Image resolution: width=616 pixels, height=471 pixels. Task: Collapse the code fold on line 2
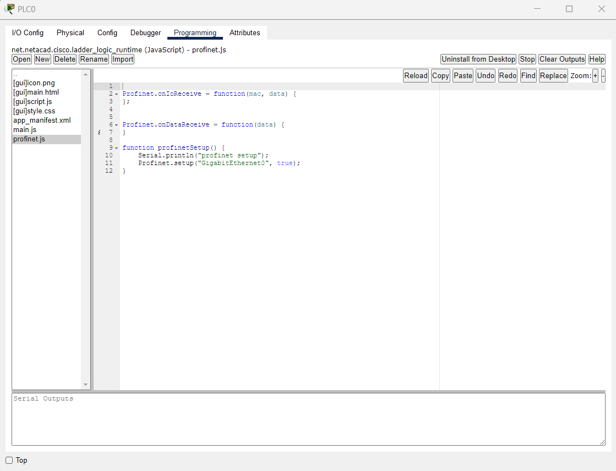coord(116,94)
